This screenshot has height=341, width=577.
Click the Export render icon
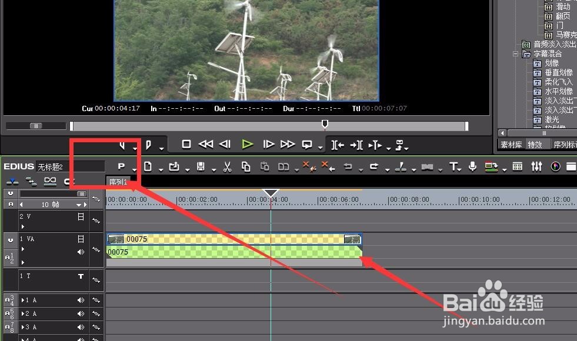(x=491, y=166)
